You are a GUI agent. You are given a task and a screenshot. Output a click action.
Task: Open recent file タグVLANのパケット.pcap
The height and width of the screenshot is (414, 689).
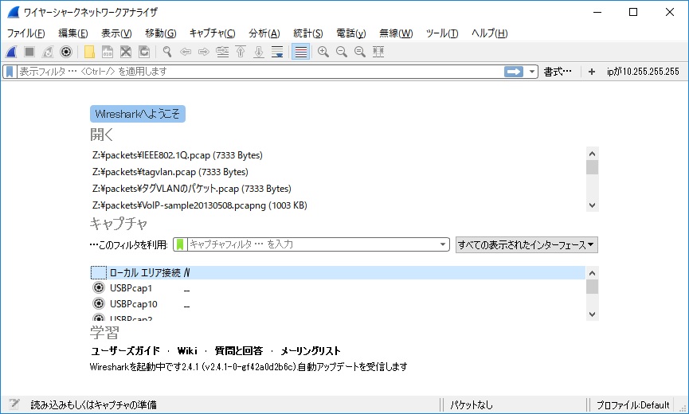(192, 189)
